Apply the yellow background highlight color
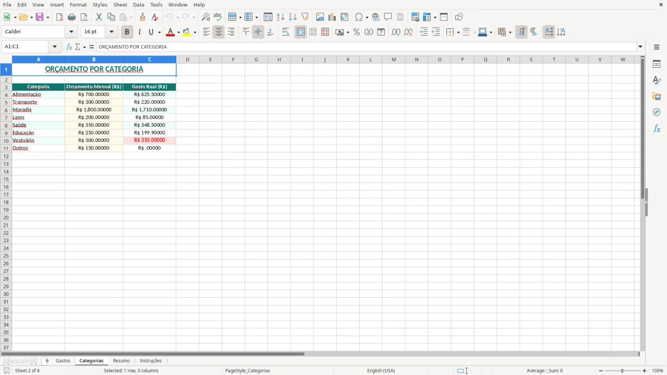 187,32
